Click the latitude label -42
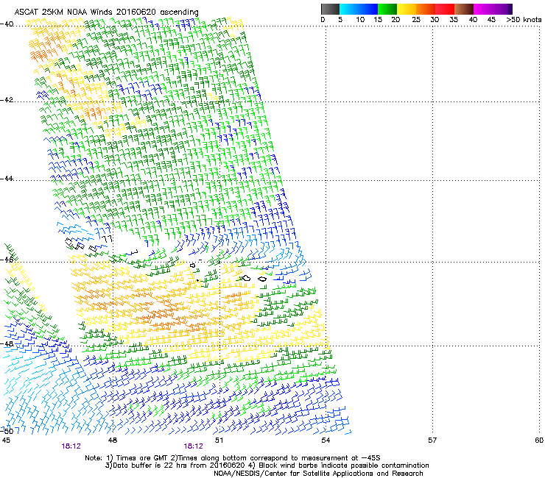 tap(7, 100)
